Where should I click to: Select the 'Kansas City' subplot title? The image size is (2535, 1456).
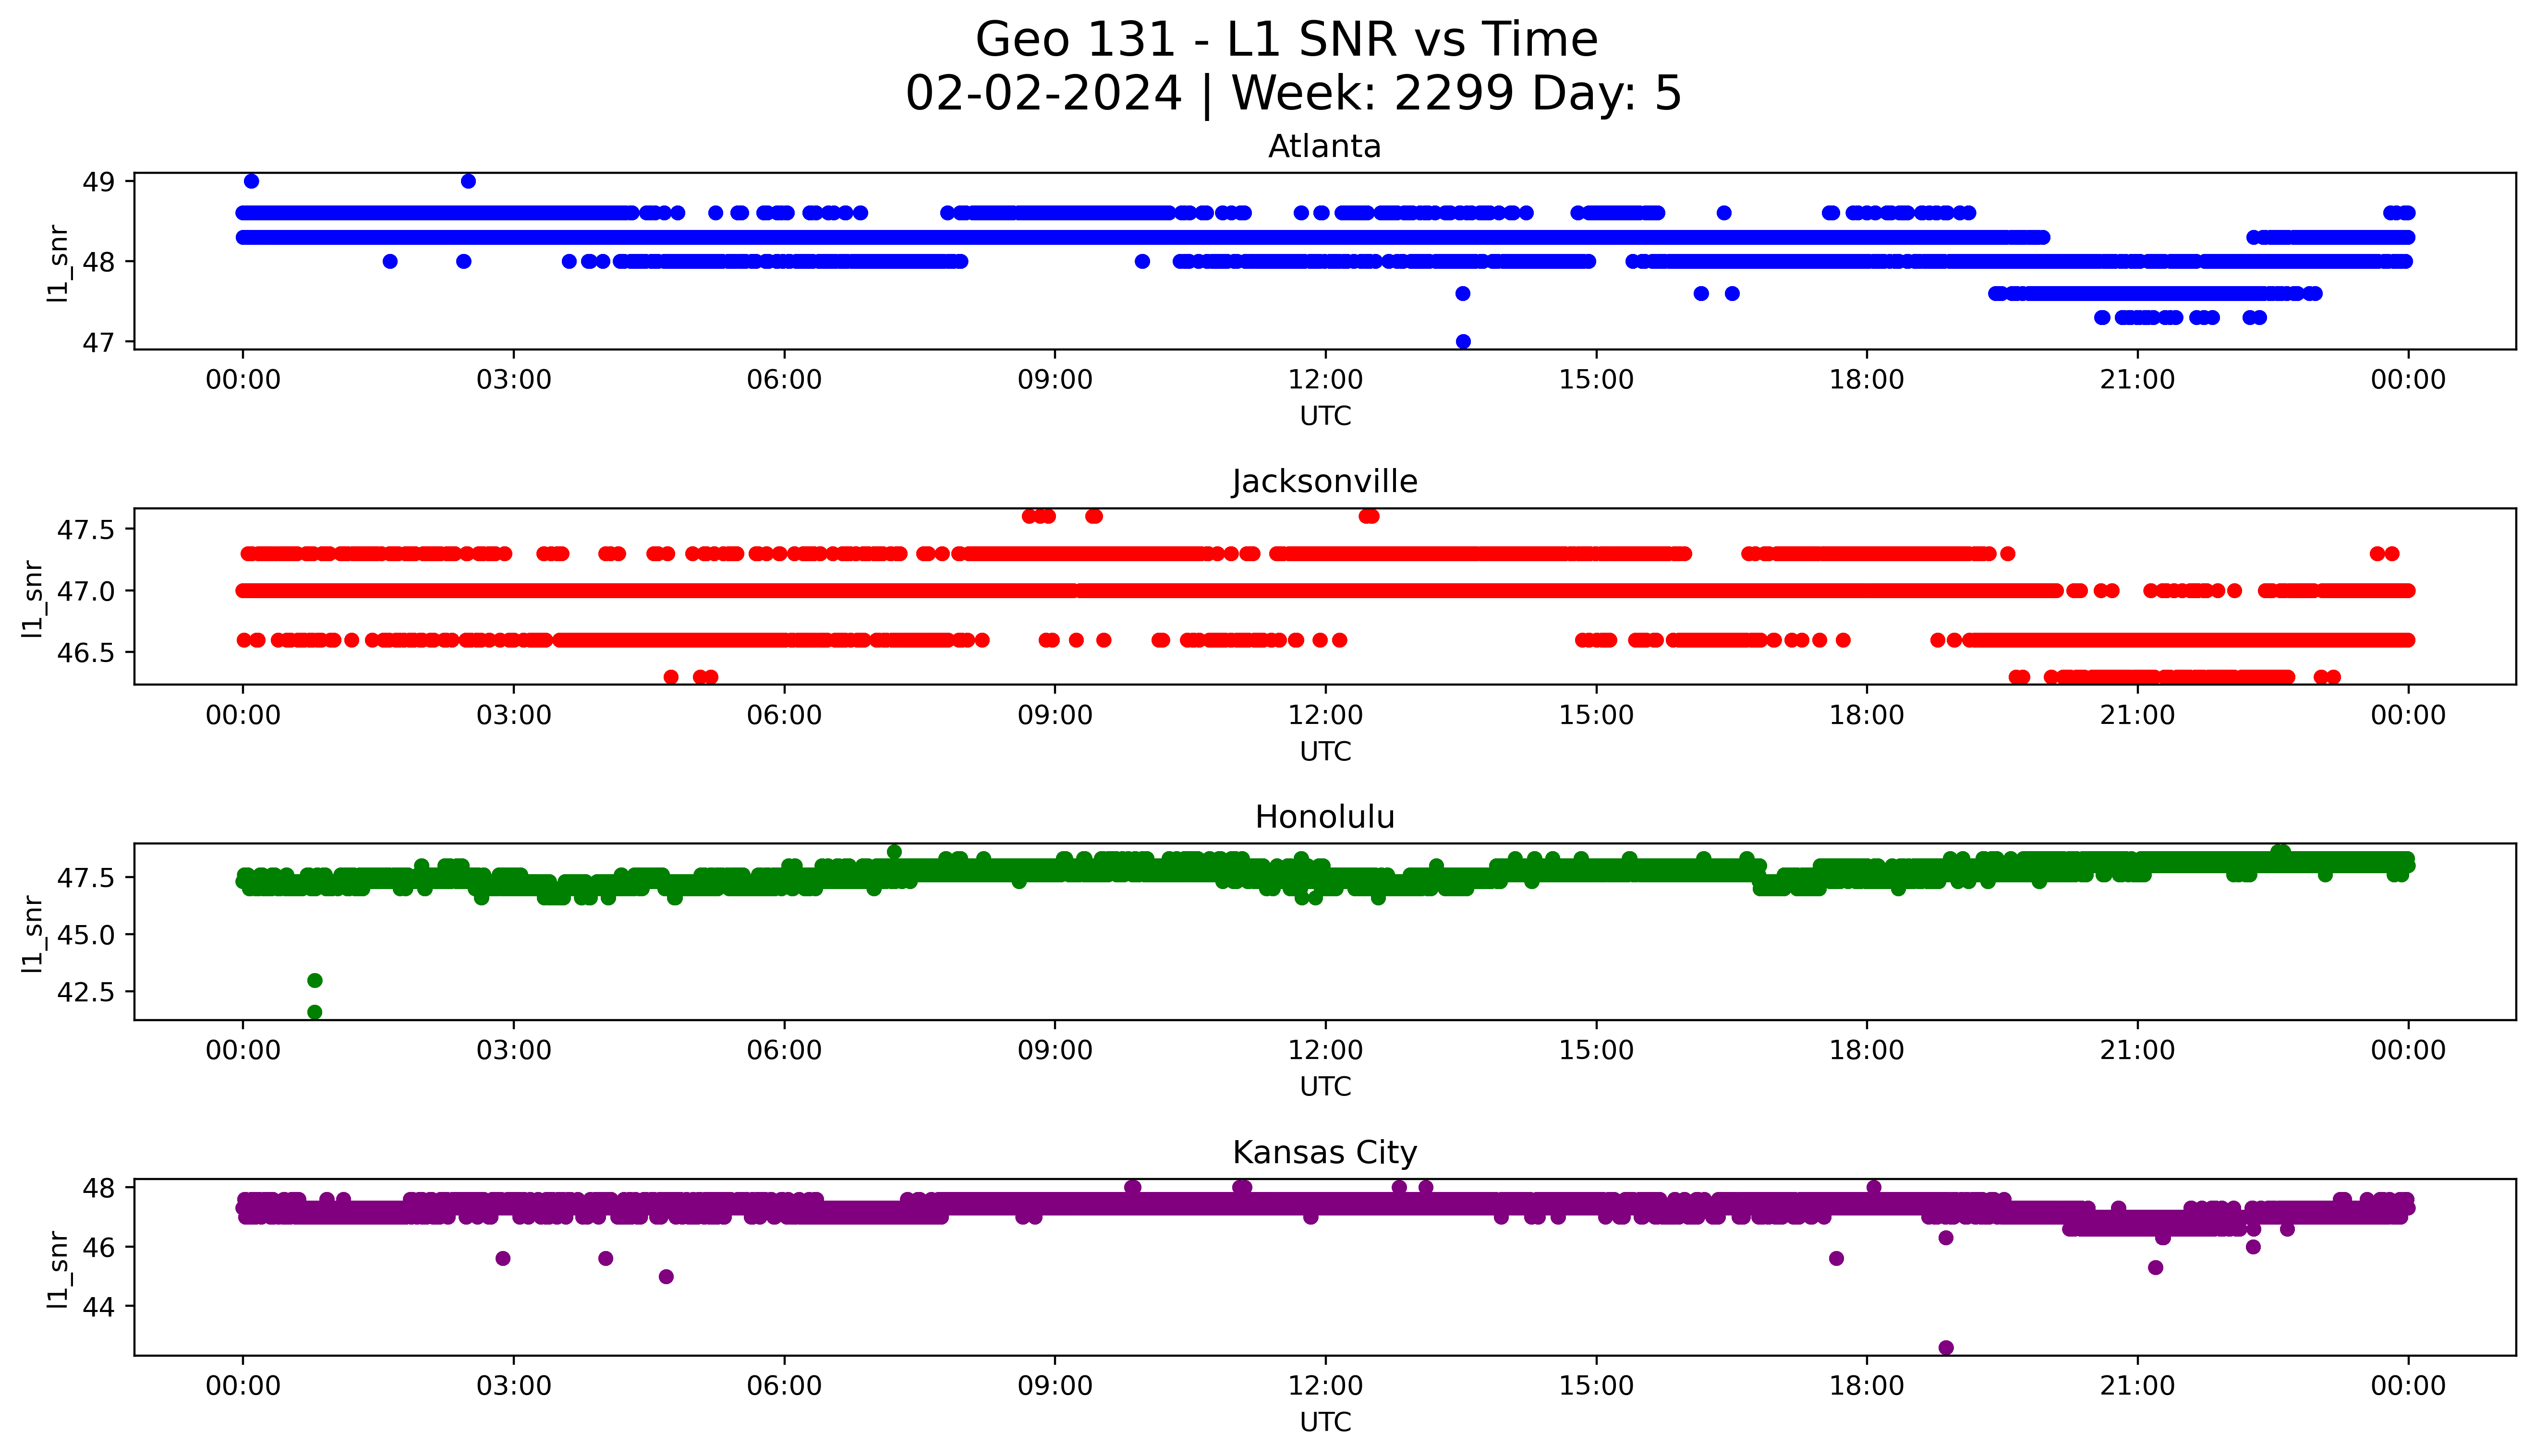1324,1153
